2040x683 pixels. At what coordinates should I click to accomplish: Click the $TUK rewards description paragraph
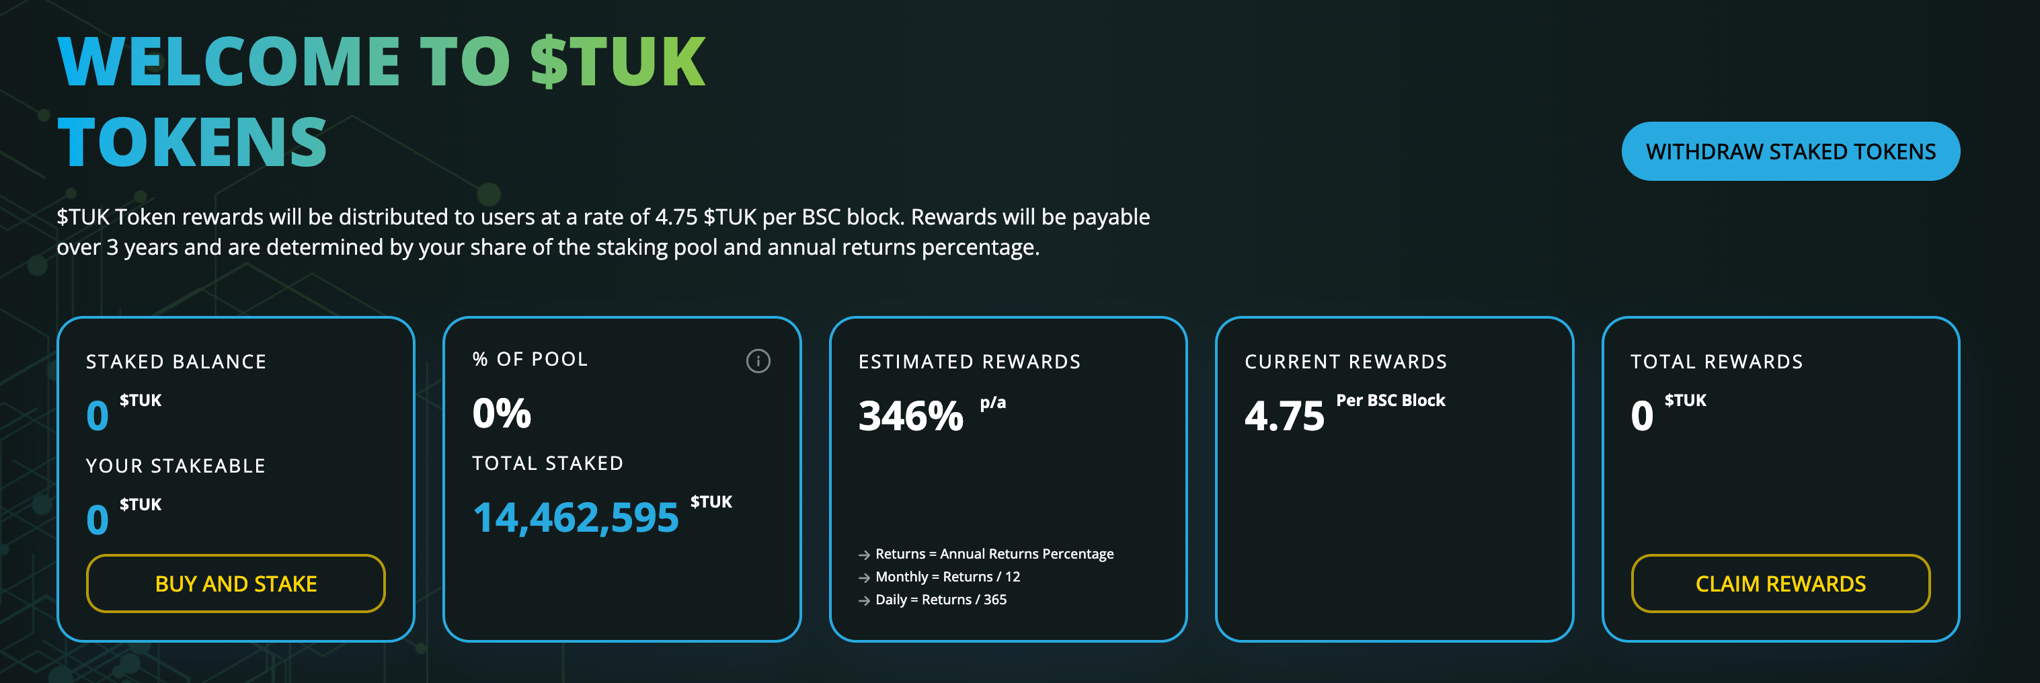[x=602, y=232]
